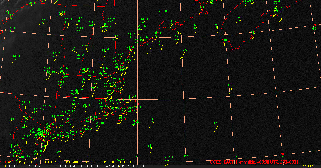Click the IMG label in status bar
This screenshot has width=321, height=168.
click(x=36, y=166)
